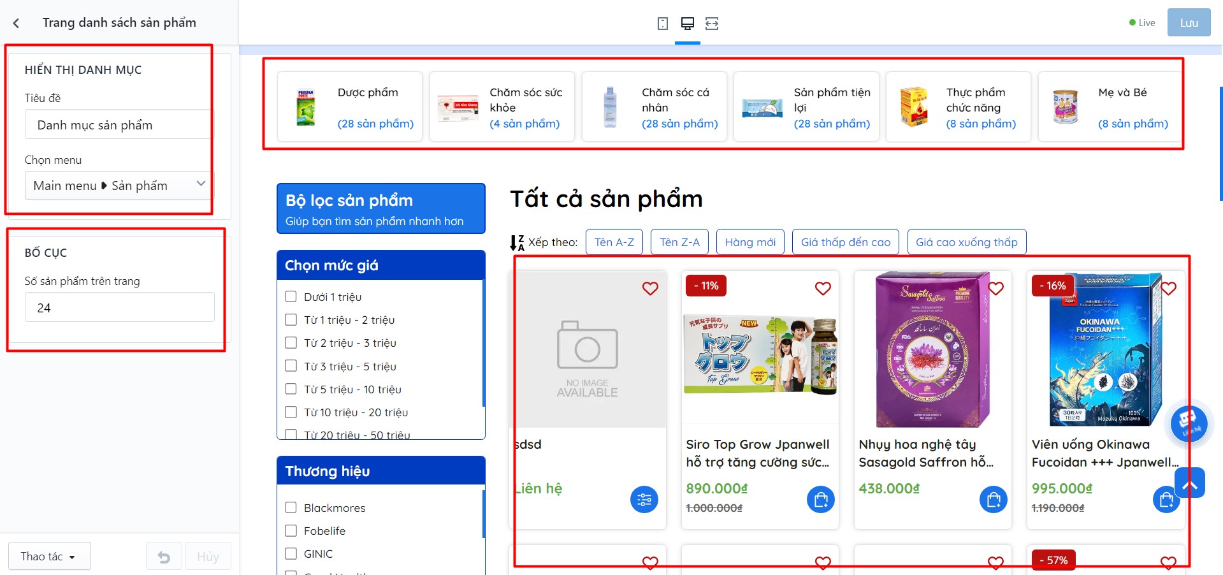Image resolution: width=1223 pixels, height=575 pixels.
Task: Sort products by Tên Z-A
Action: click(x=679, y=242)
